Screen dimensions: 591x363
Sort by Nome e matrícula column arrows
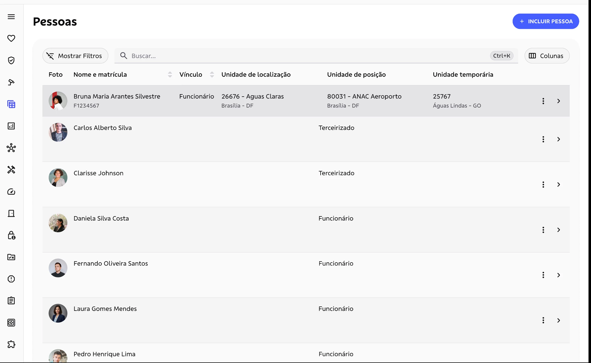(x=170, y=75)
